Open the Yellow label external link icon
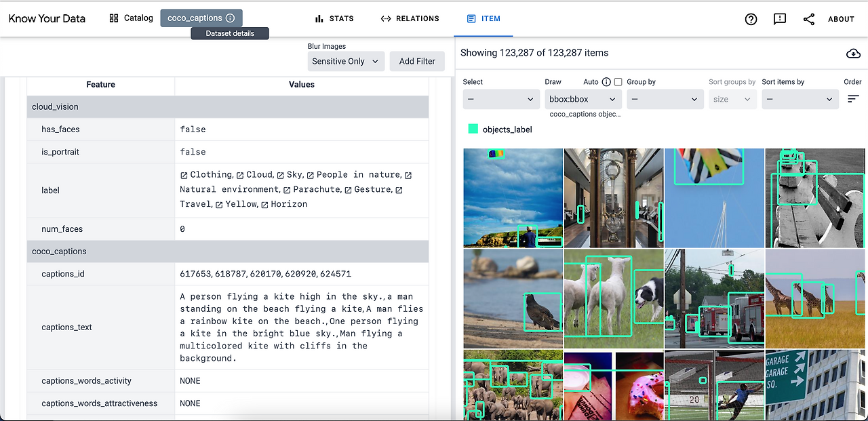 219,205
